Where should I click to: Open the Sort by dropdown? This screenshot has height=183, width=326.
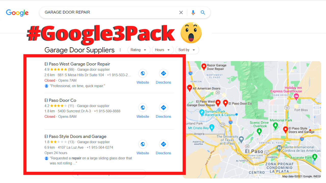(x=187, y=50)
